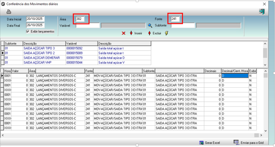The image size is (275, 147).
Task: Click the Excluir red up-arrow button
Action: coord(155,33)
